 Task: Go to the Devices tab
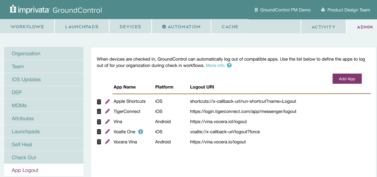(130, 26)
